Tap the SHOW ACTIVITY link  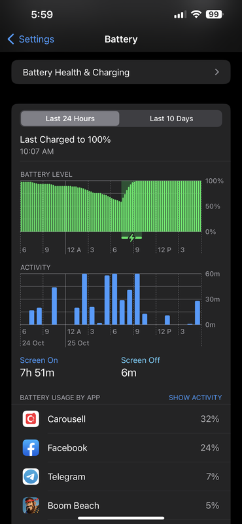(x=196, y=398)
